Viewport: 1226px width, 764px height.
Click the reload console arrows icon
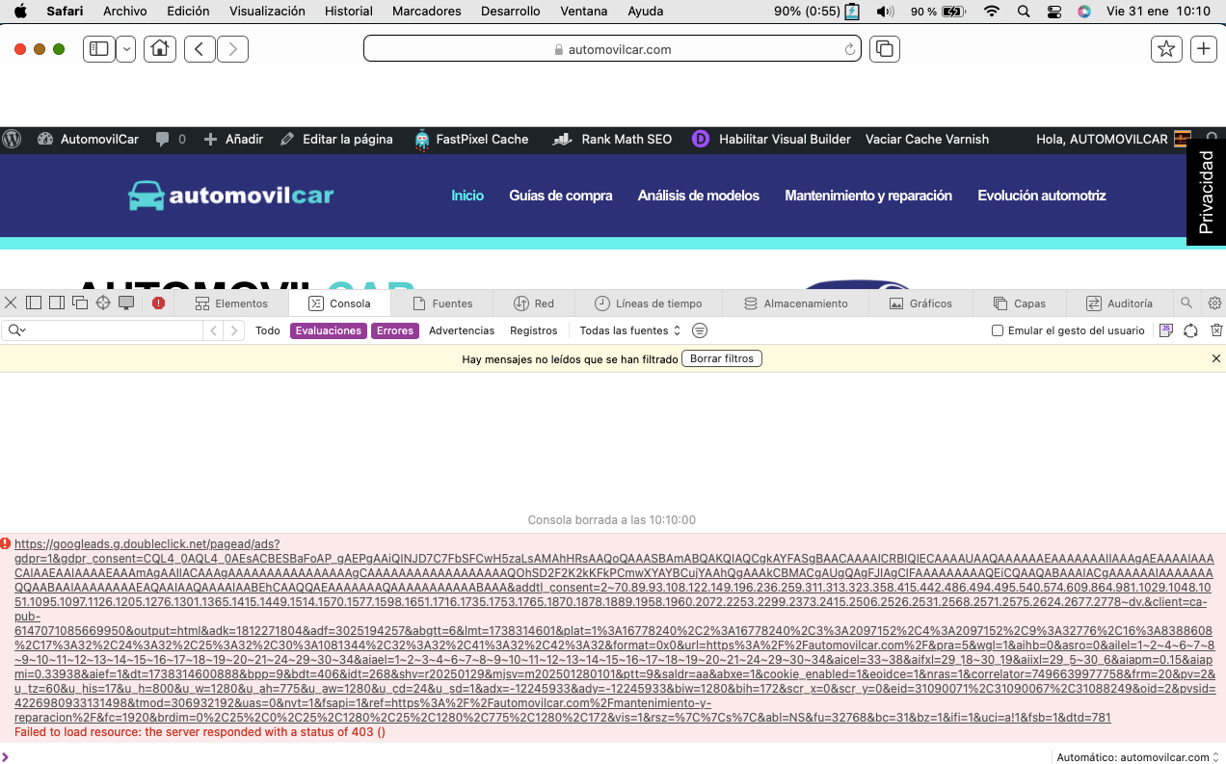coord(1191,330)
